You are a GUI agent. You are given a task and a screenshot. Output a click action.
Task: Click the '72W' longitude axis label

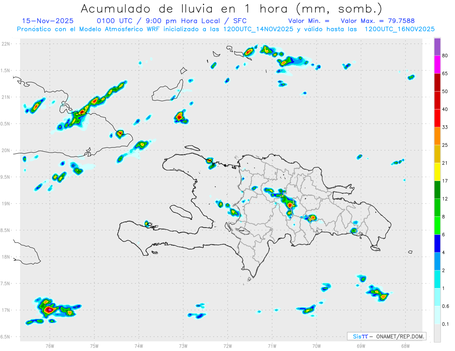[x=227, y=346]
